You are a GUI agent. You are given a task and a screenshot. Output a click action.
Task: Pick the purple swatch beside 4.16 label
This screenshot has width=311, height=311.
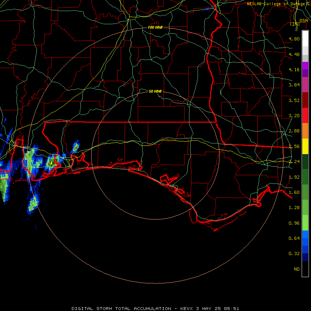click(x=305, y=73)
